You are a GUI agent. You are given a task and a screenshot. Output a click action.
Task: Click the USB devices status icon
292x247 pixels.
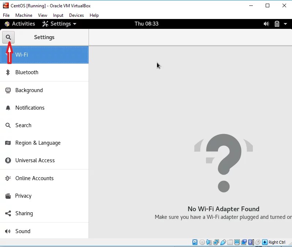click(x=223, y=242)
